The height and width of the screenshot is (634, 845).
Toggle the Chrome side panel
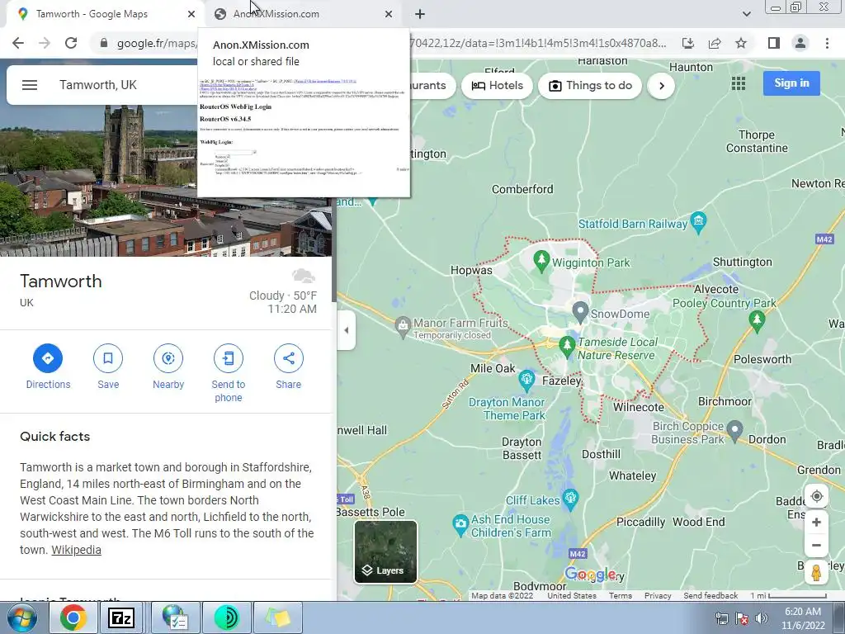click(774, 43)
